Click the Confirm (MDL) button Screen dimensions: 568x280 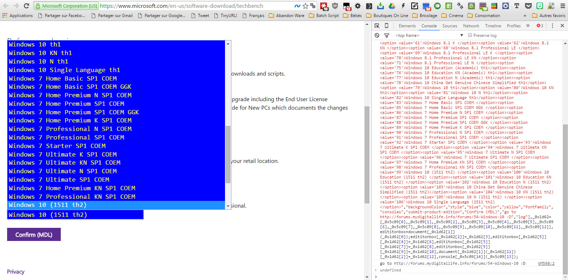pos(34,235)
